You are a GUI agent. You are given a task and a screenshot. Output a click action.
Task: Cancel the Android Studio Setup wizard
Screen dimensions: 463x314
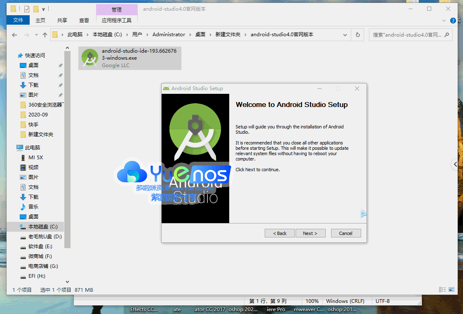[345, 233]
